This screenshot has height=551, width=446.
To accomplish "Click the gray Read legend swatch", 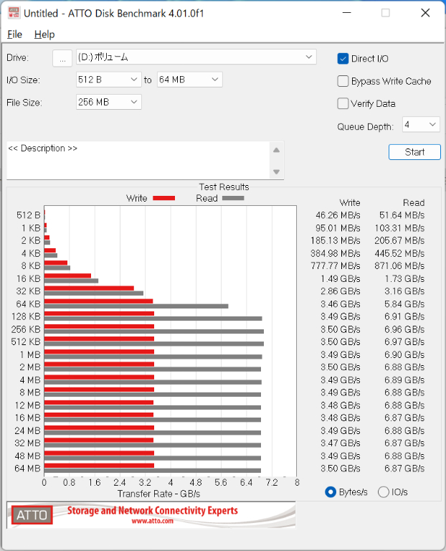I will coord(233,198).
